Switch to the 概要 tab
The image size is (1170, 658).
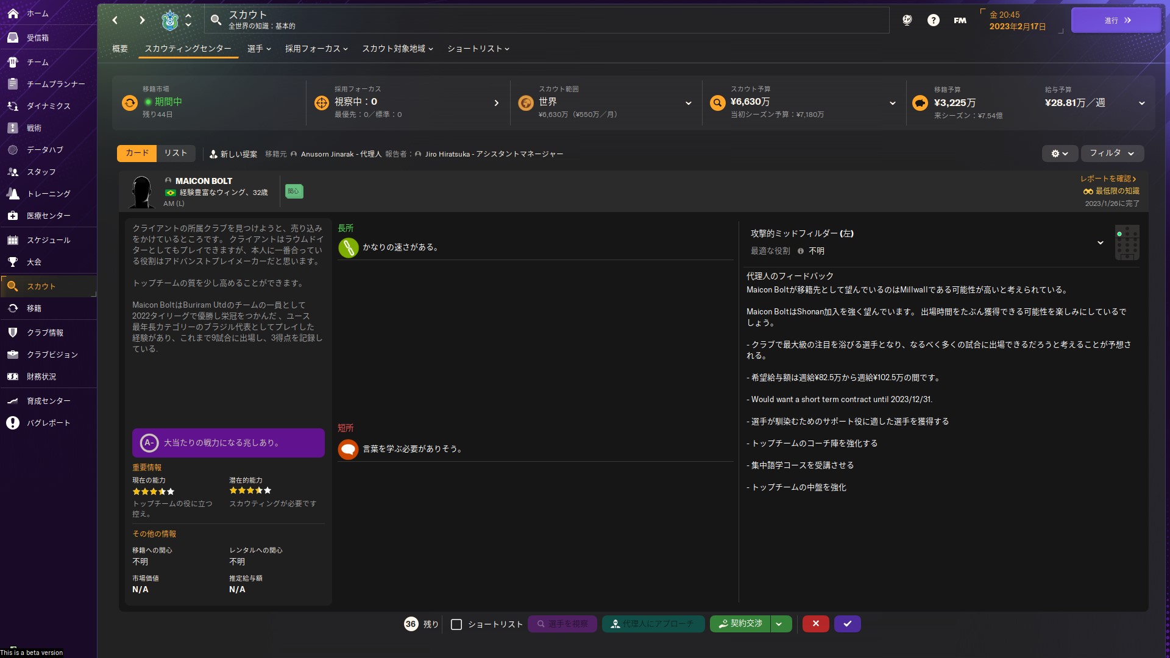click(x=119, y=49)
